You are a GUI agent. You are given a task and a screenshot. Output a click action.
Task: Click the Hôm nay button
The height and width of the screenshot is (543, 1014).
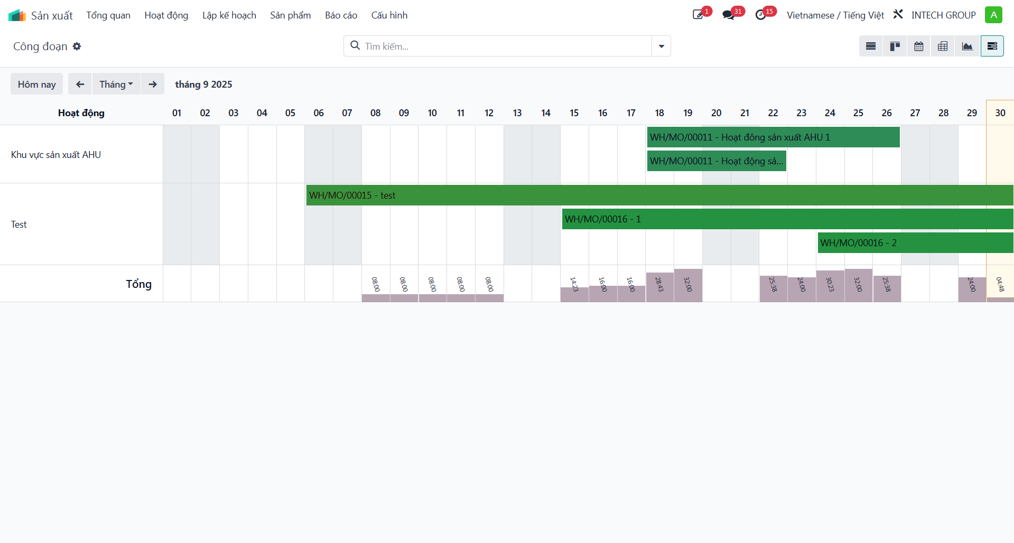pyautogui.click(x=36, y=84)
